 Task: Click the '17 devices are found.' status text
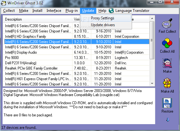tap(19, 128)
